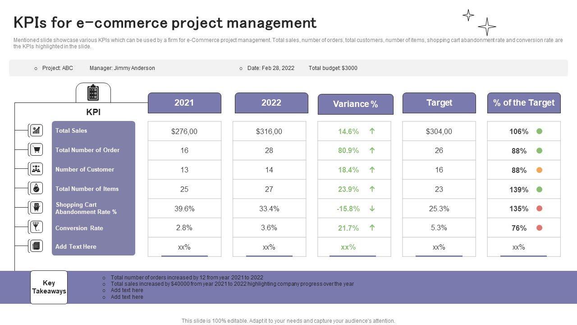The height and width of the screenshot is (325, 577).
Task: Click the KPI heading label
Action: click(93, 112)
